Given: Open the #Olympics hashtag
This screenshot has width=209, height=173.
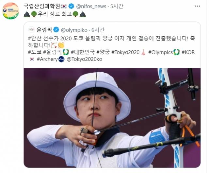Looking at the screenshot, I should pos(160,52).
